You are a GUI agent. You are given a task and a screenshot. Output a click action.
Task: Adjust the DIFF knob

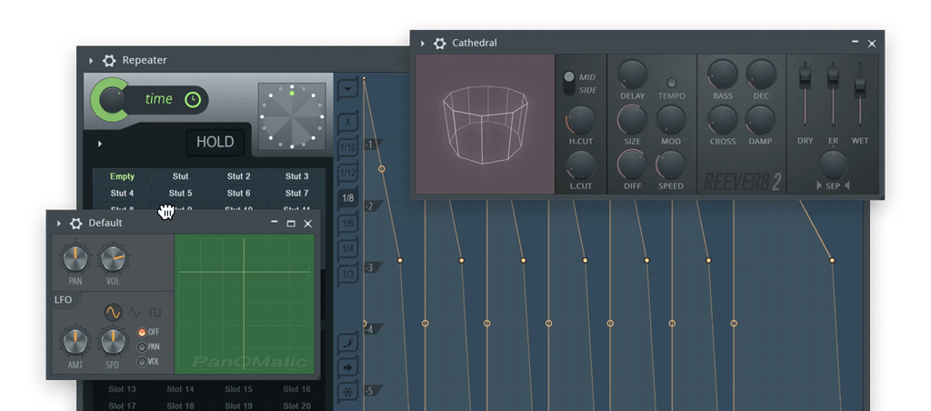[x=633, y=165]
